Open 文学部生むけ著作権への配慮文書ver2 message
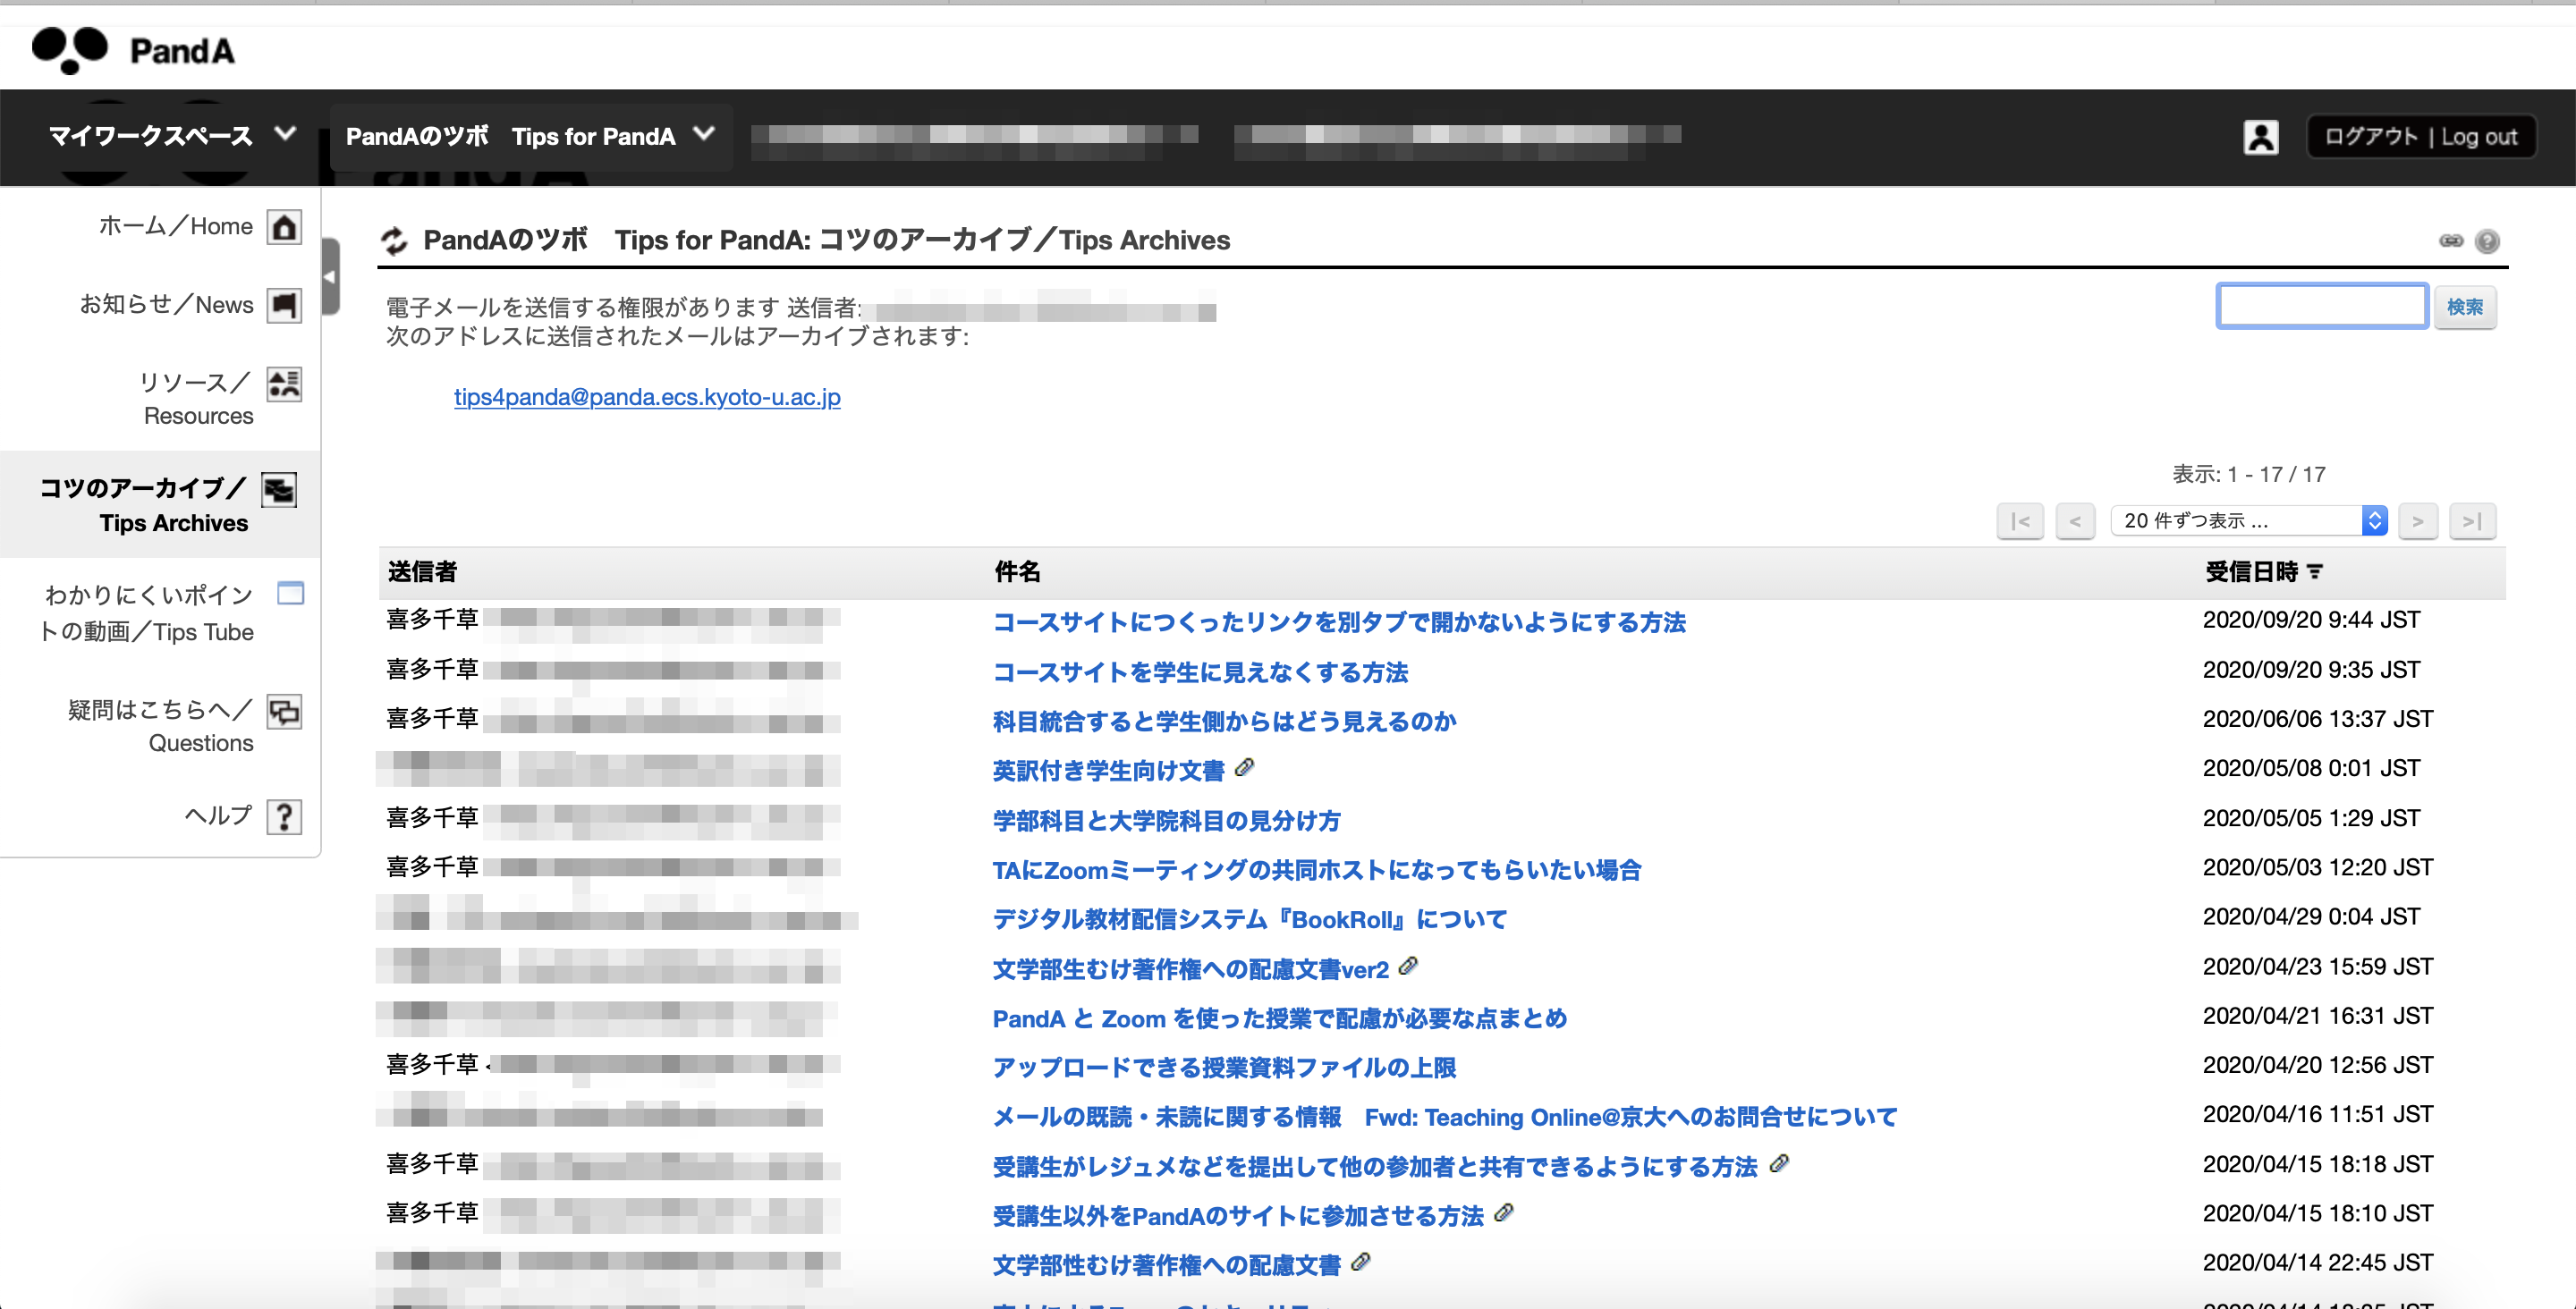The width and height of the screenshot is (2576, 1309). [x=1190, y=969]
